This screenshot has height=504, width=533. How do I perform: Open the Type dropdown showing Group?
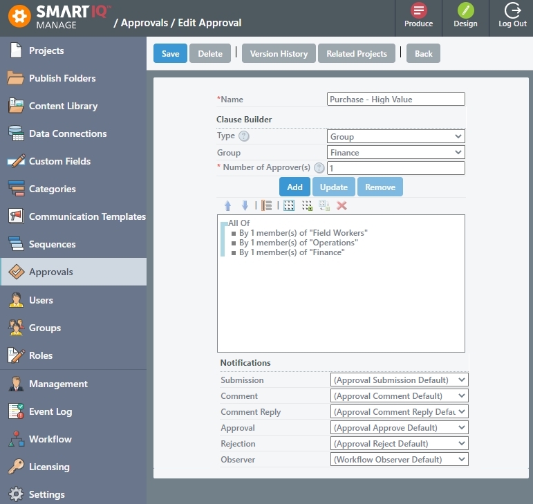pyautogui.click(x=395, y=136)
